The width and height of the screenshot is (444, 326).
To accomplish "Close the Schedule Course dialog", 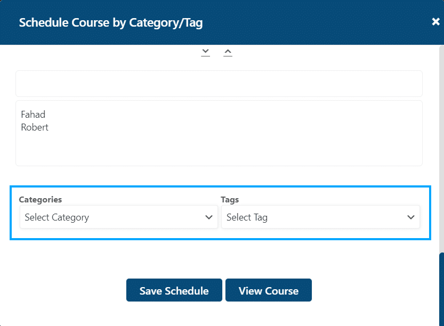I will [435, 21].
